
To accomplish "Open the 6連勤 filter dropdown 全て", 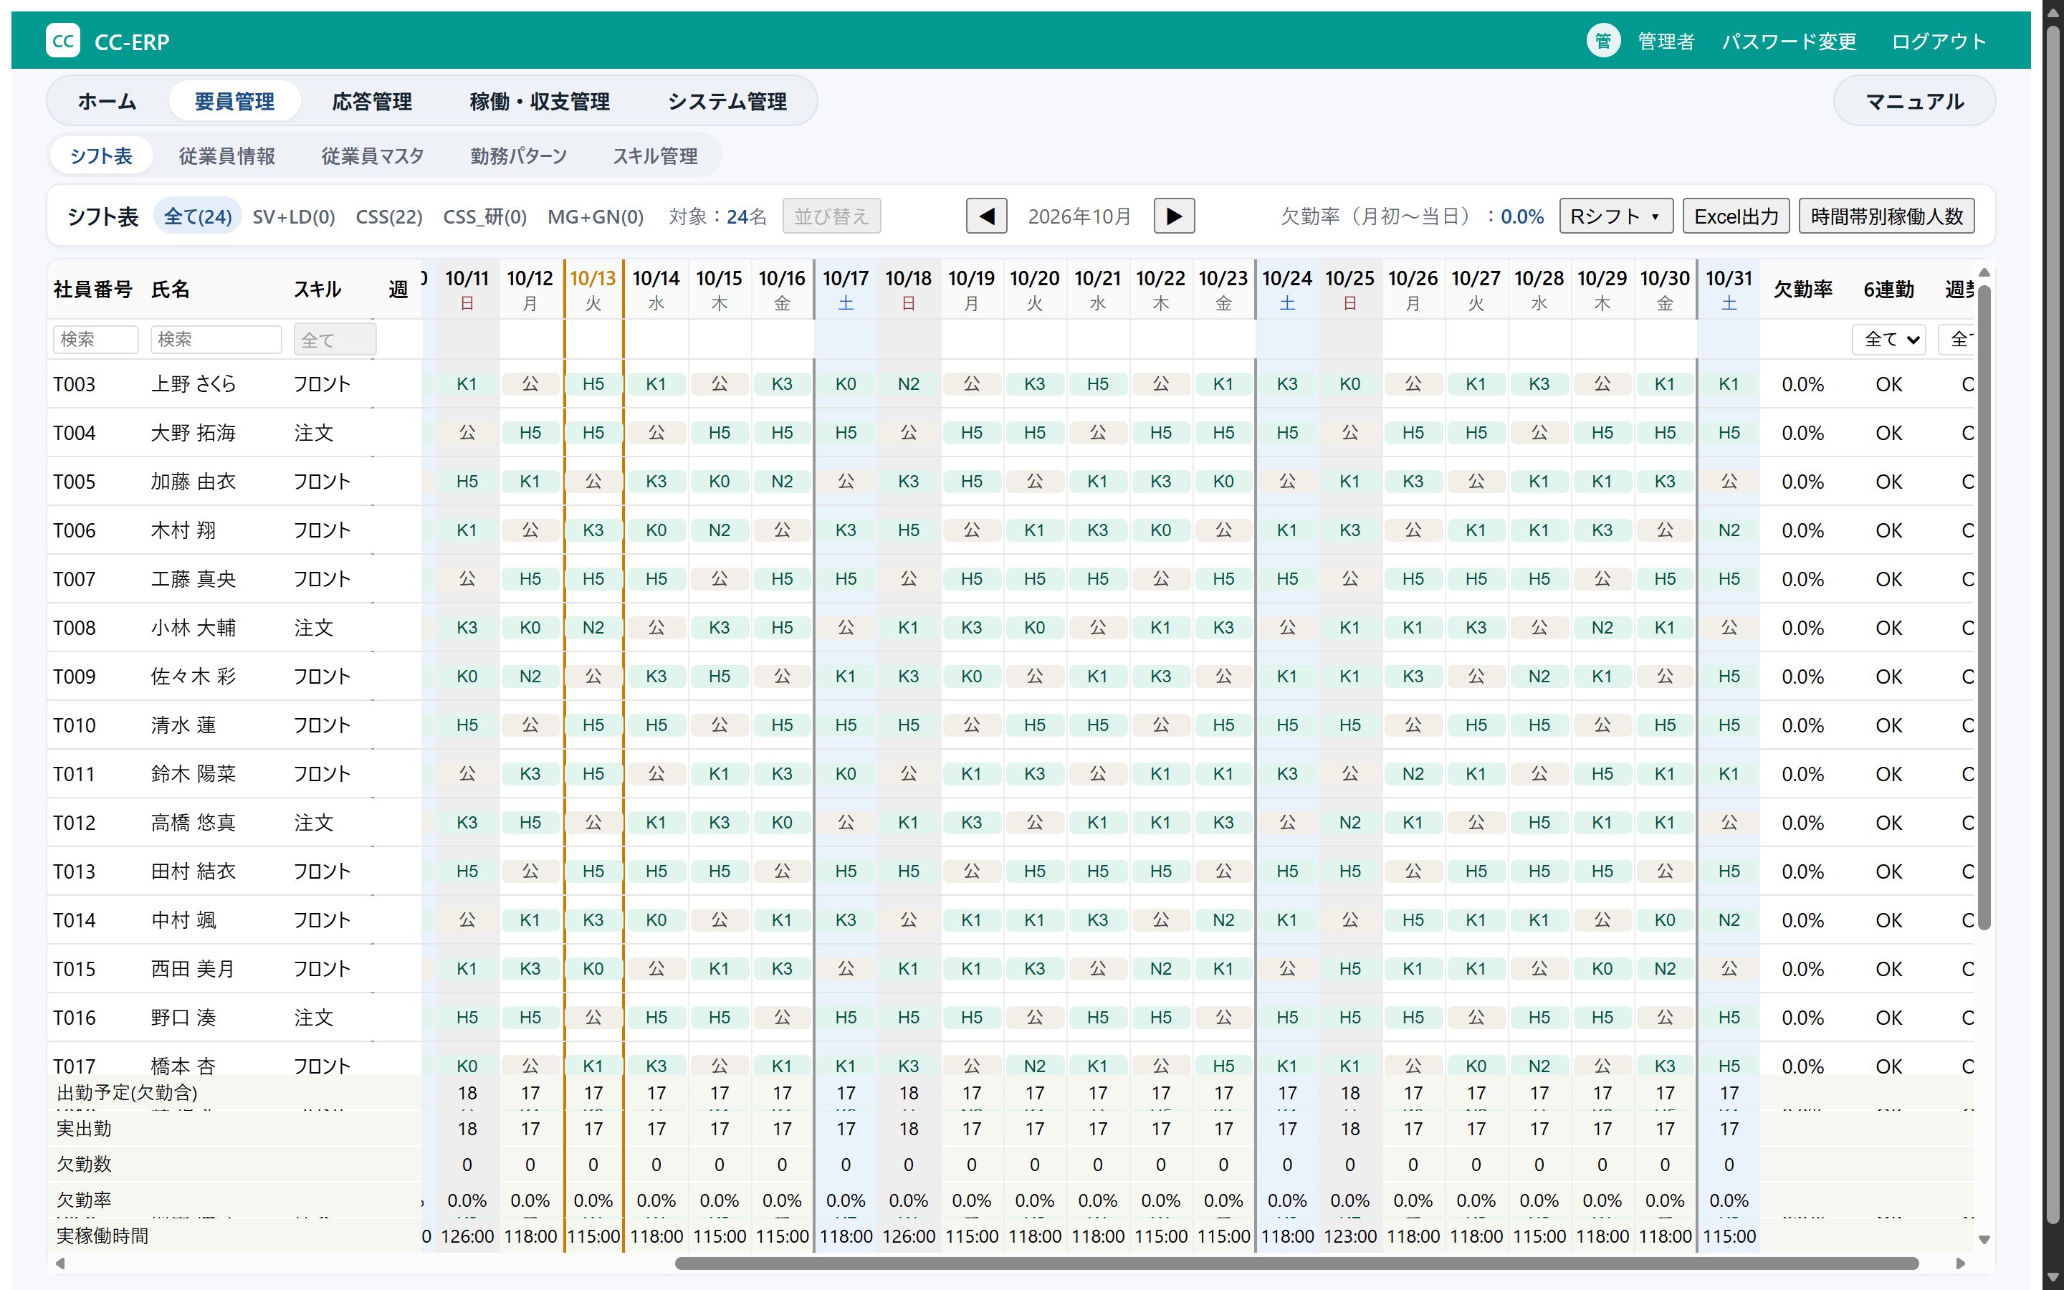I will pyautogui.click(x=1889, y=340).
